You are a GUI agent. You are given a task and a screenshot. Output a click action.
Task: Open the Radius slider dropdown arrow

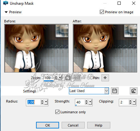[x=46, y=102]
